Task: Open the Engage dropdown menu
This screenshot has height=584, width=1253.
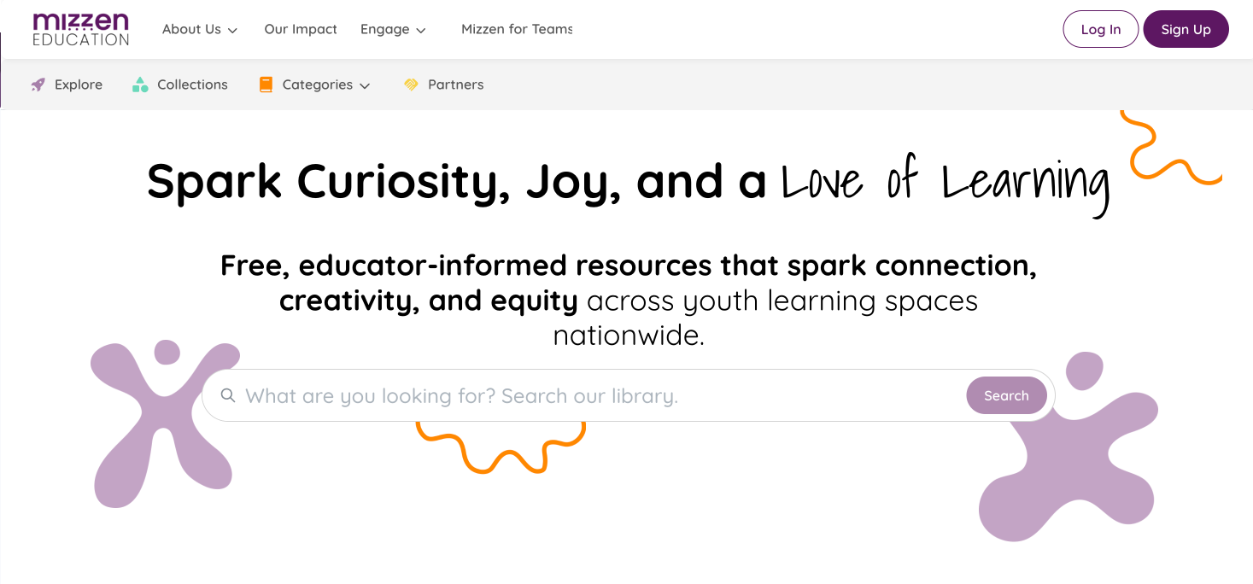Action: click(420, 30)
